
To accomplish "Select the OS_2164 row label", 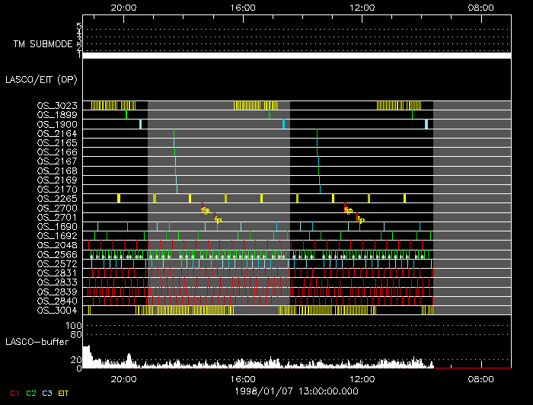I will click(x=57, y=133).
